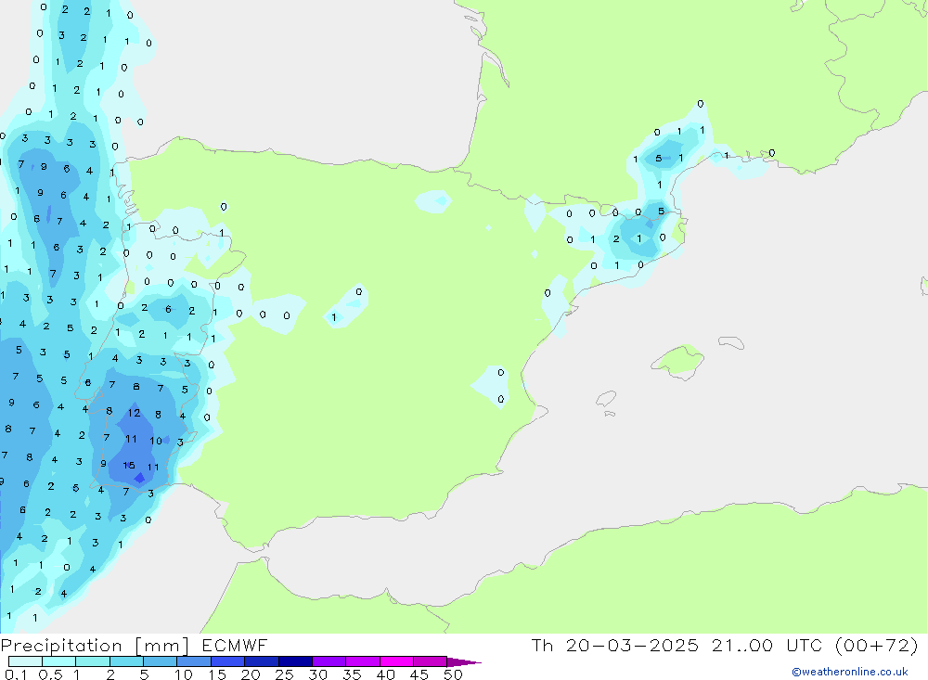Click the '40' legend scale label
Viewport: 928px width, 680px height.
385,674
